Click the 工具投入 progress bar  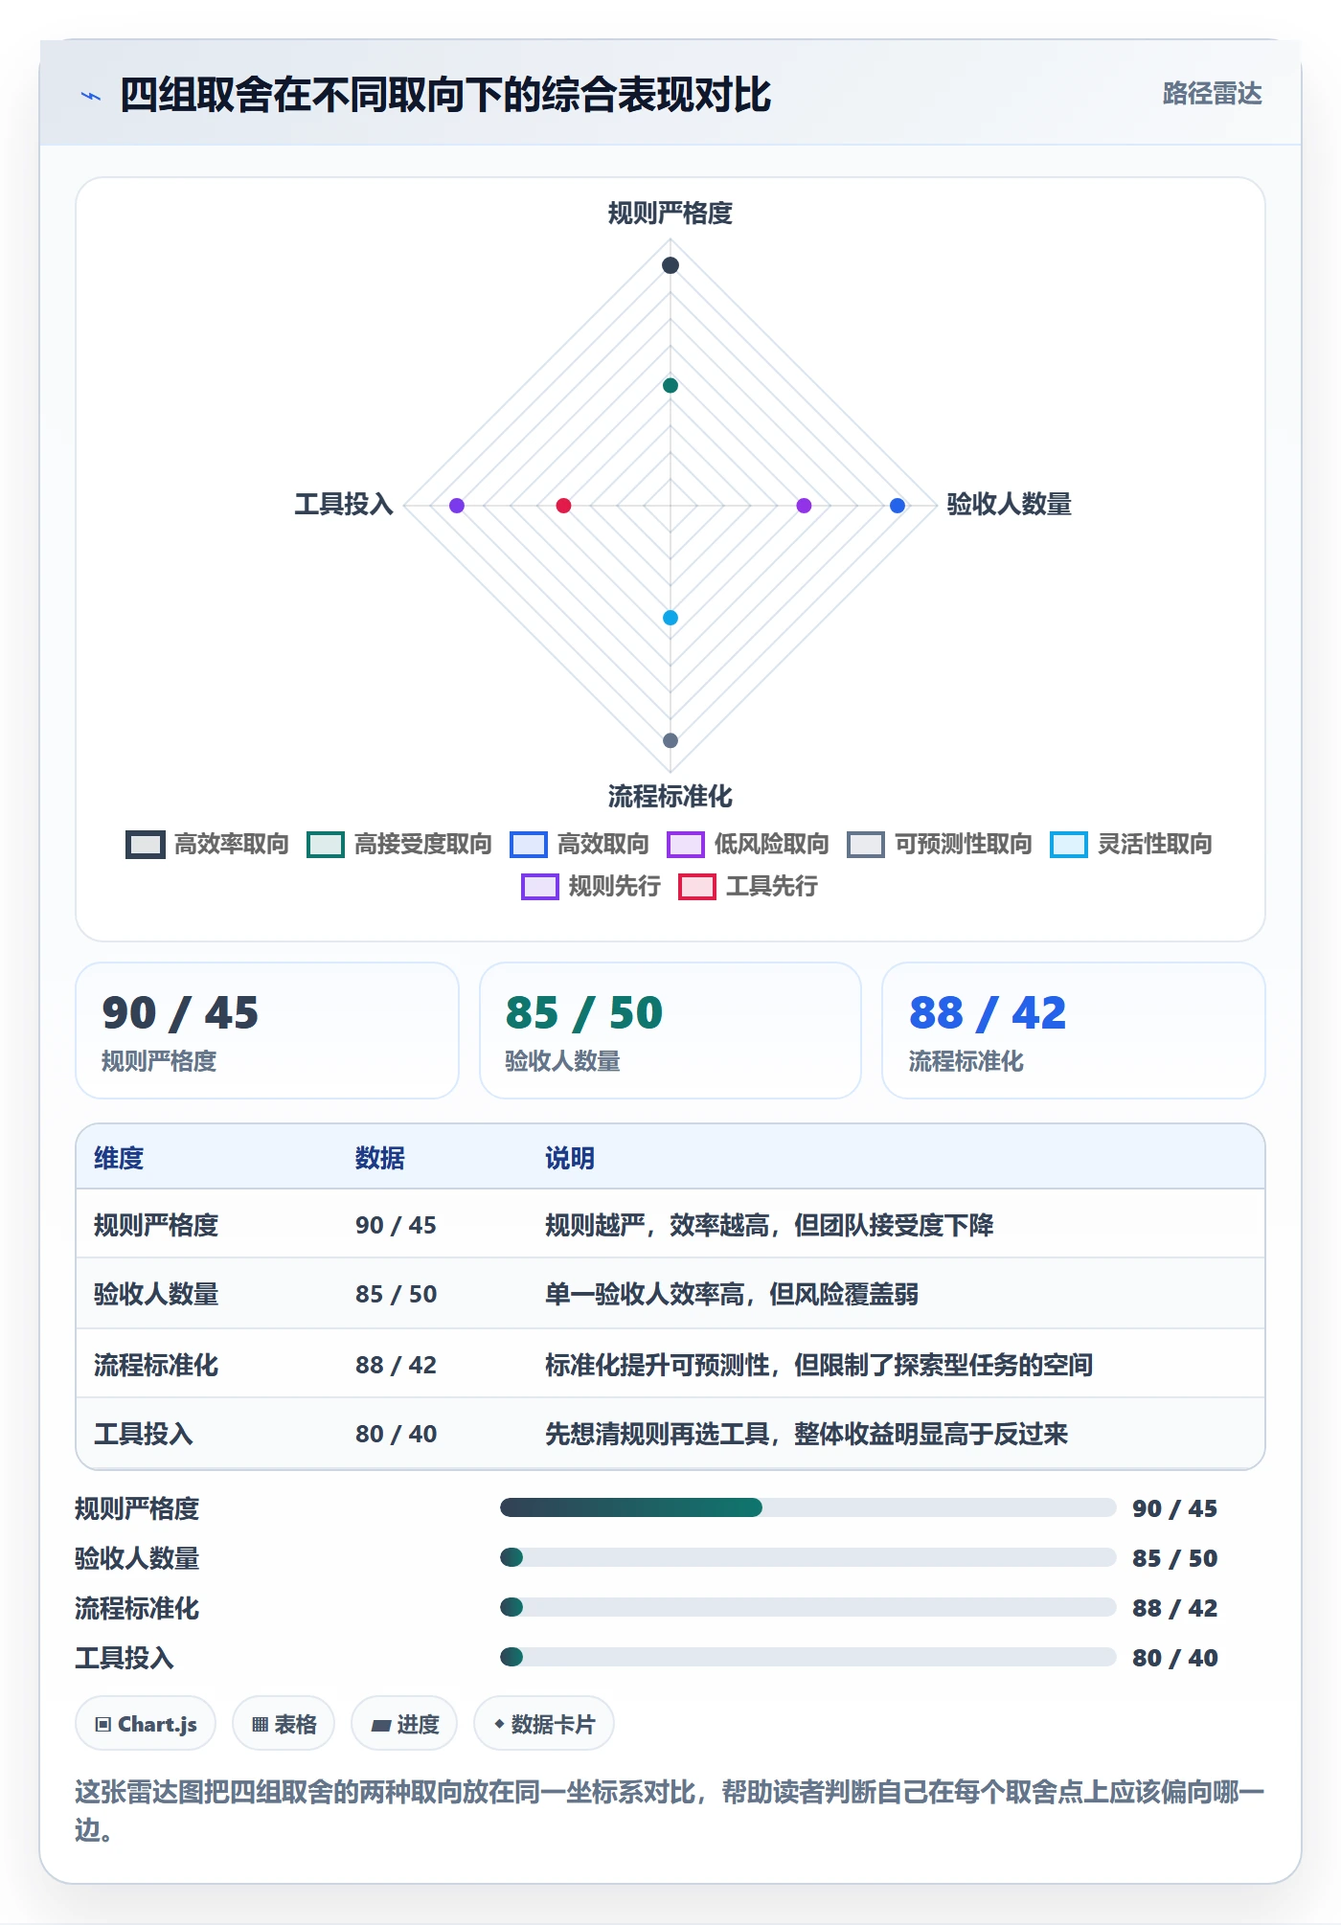click(x=807, y=1658)
